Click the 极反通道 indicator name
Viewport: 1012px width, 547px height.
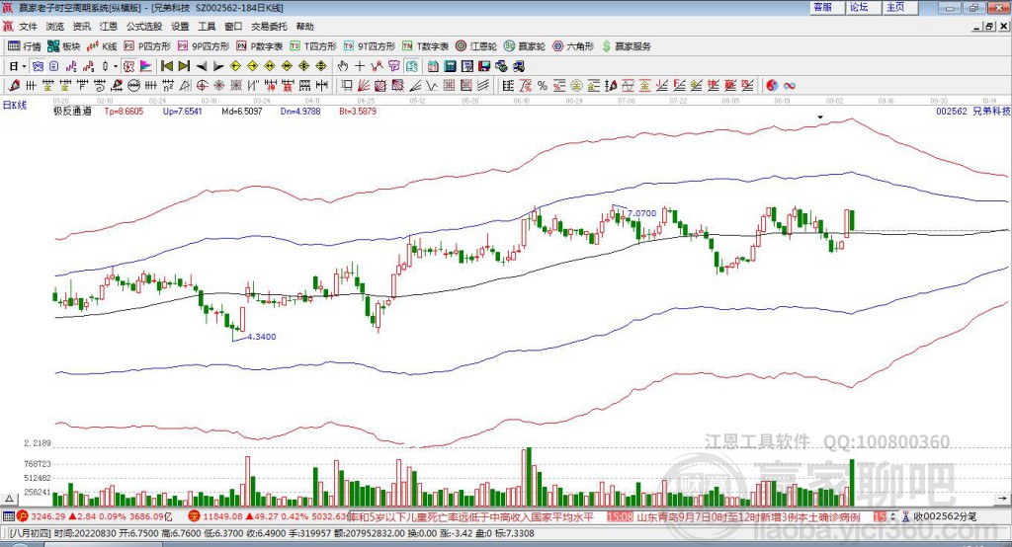click(x=72, y=111)
